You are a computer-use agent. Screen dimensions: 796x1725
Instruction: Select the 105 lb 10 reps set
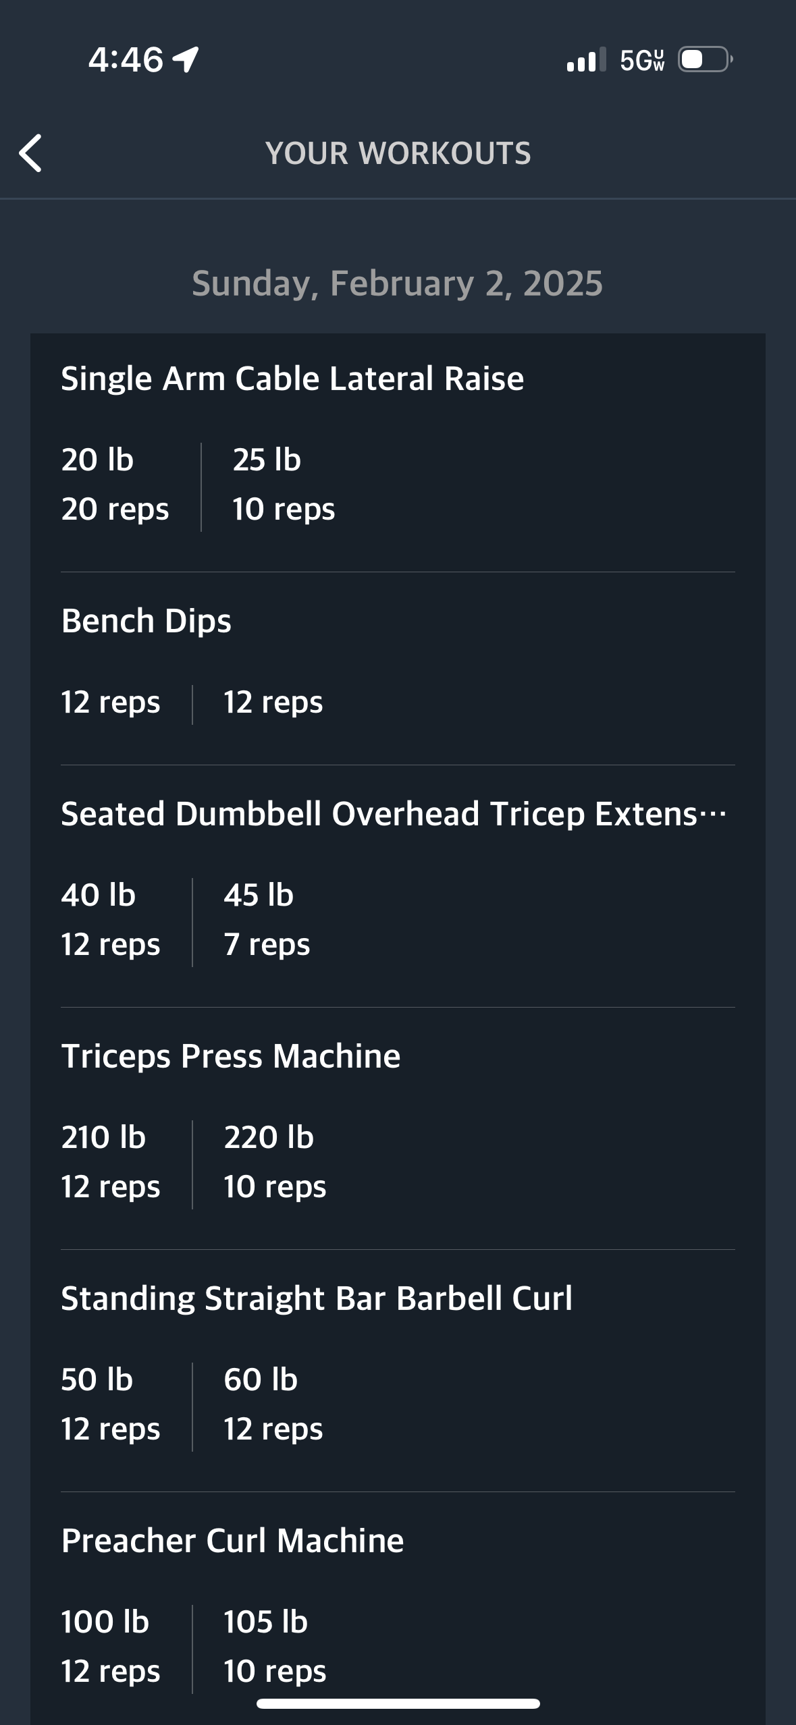point(275,1647)
